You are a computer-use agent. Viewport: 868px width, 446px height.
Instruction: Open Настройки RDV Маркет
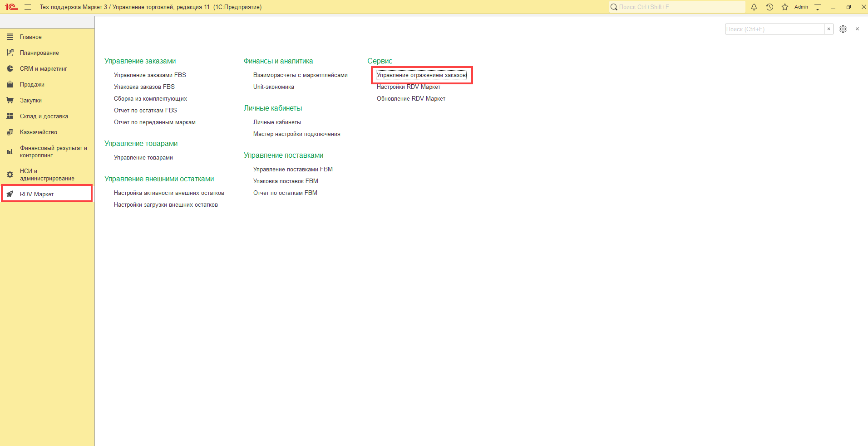[x=409, y=87]
